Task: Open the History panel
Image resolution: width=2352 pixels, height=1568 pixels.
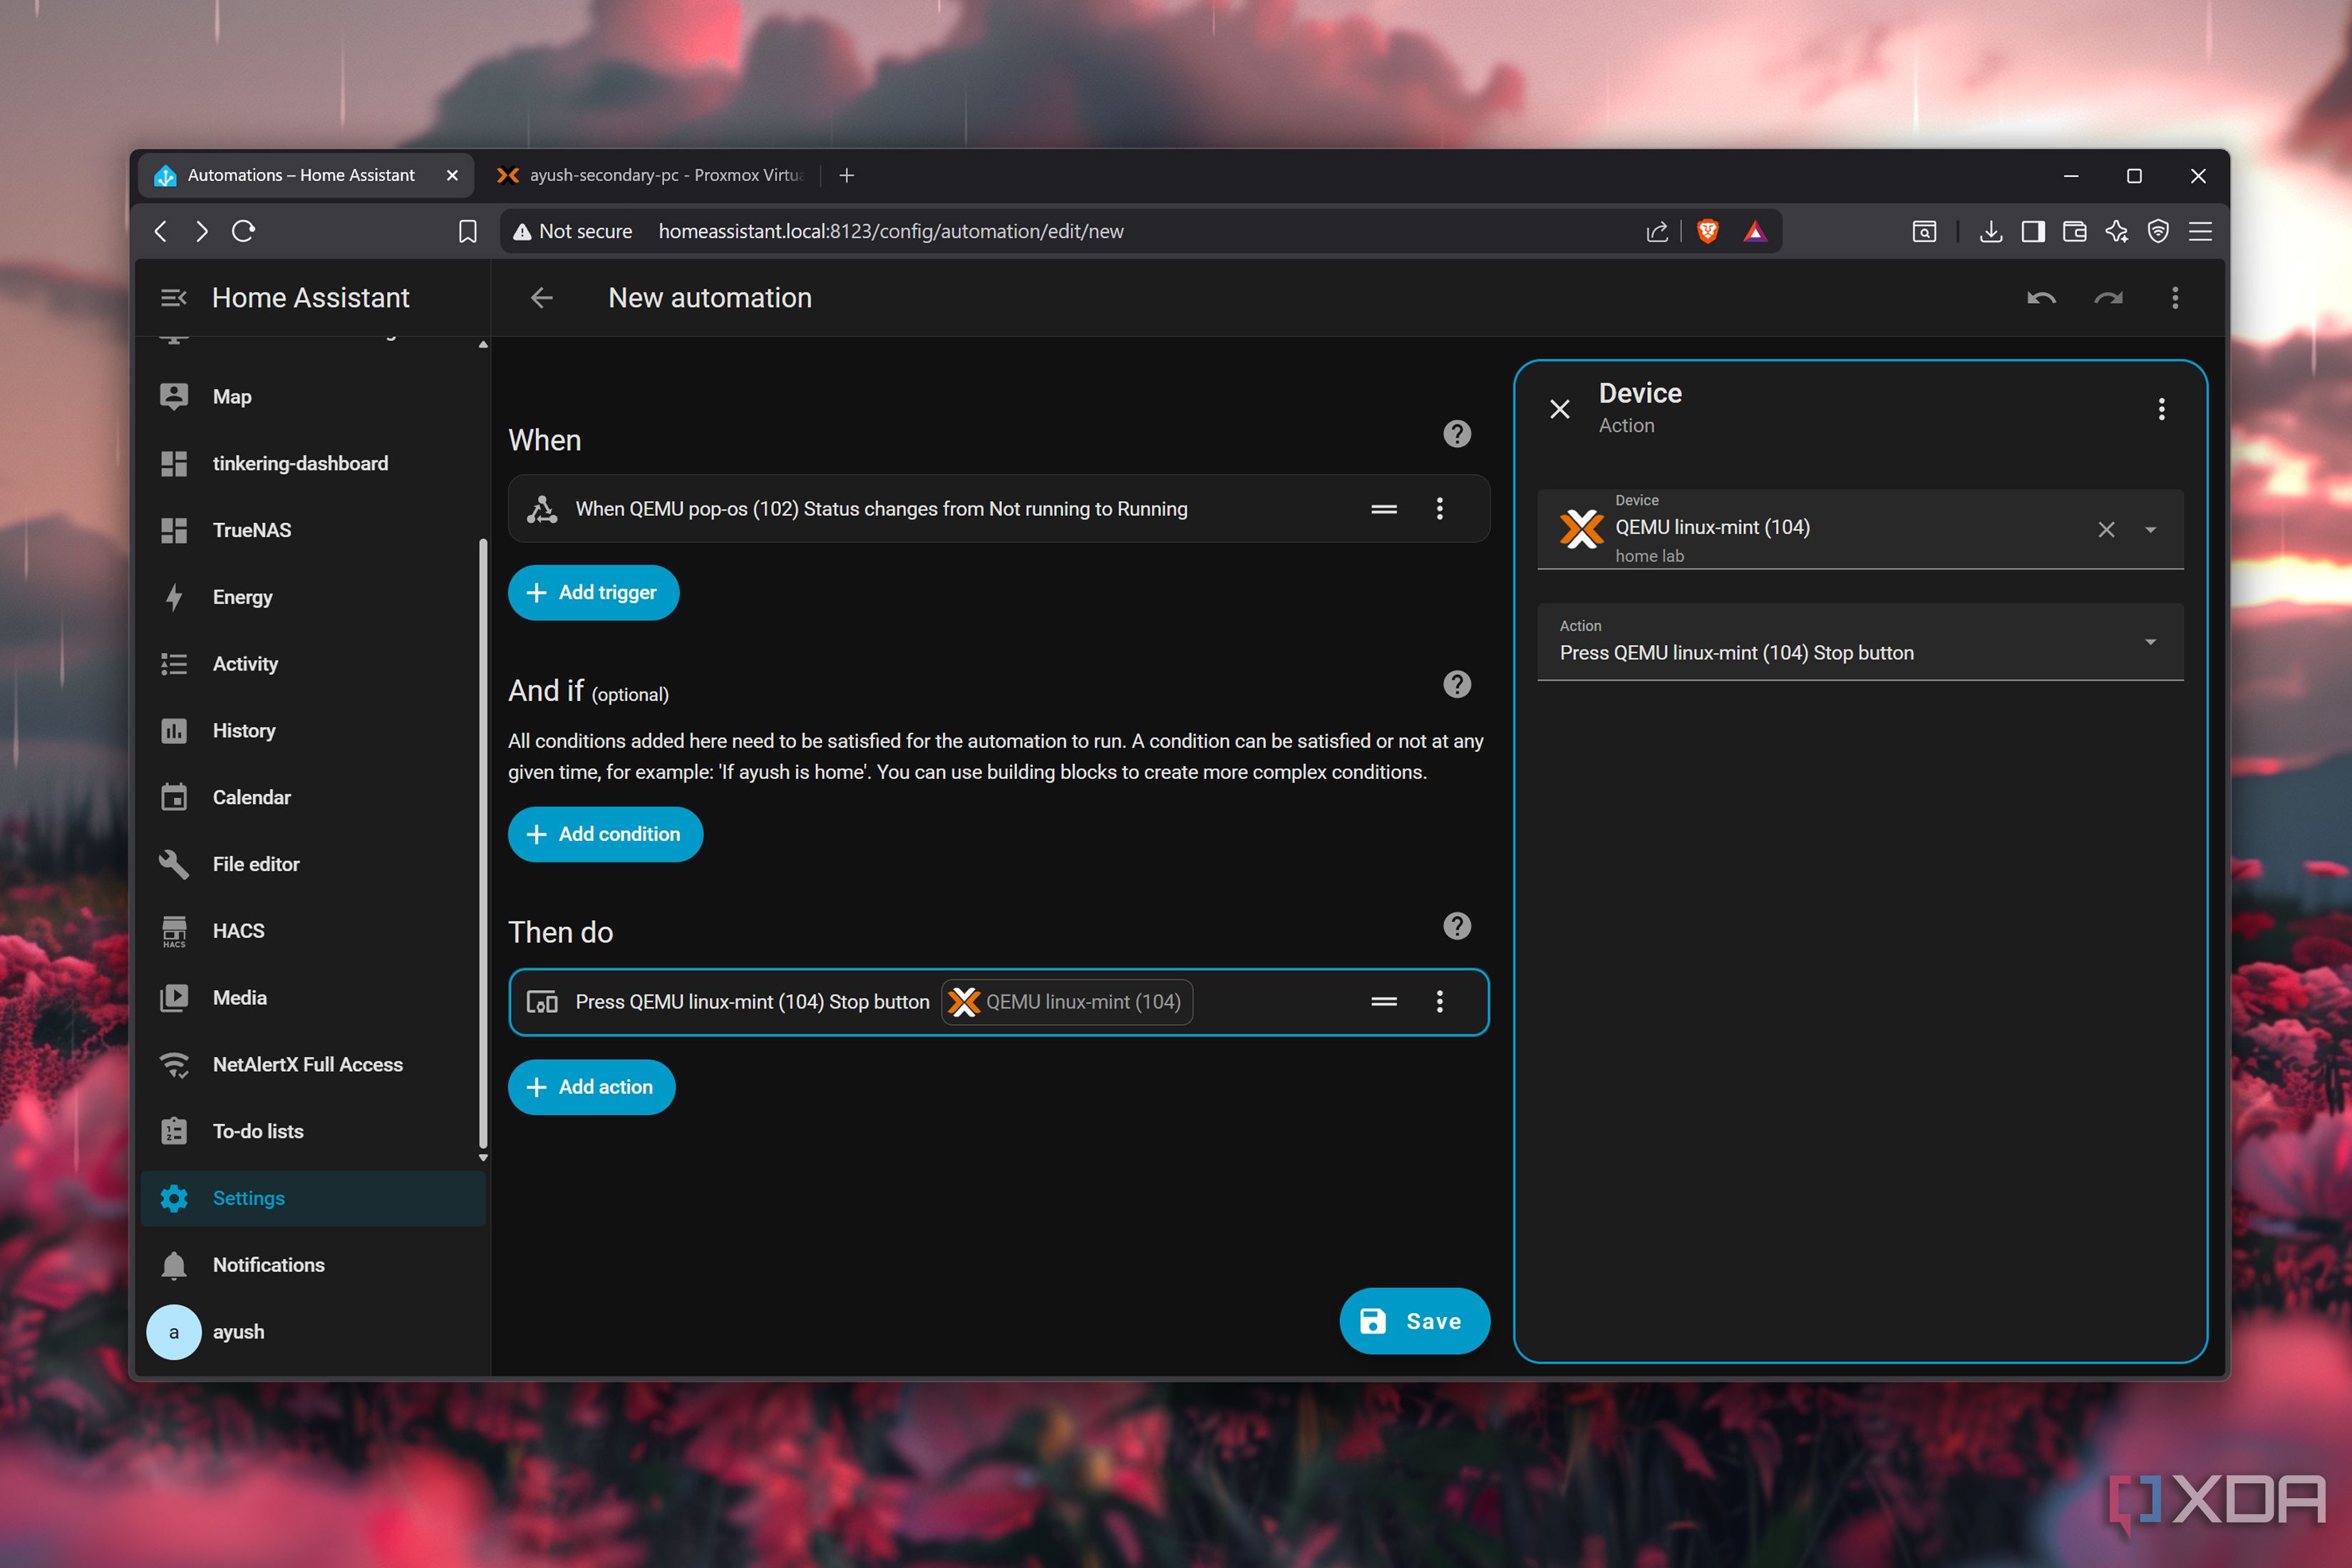Action: coord(313,731)
